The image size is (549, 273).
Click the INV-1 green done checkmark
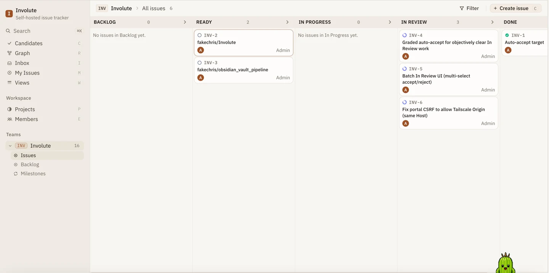click(x=507, y=35)
